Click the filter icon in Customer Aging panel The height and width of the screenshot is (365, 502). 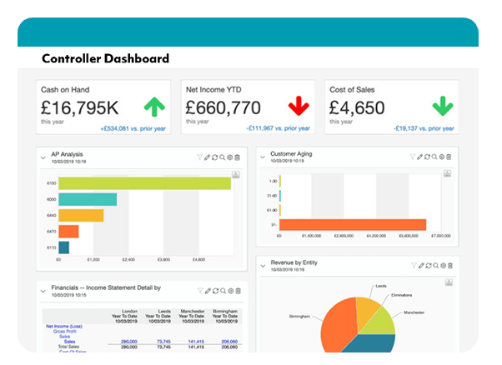[414, 157]
